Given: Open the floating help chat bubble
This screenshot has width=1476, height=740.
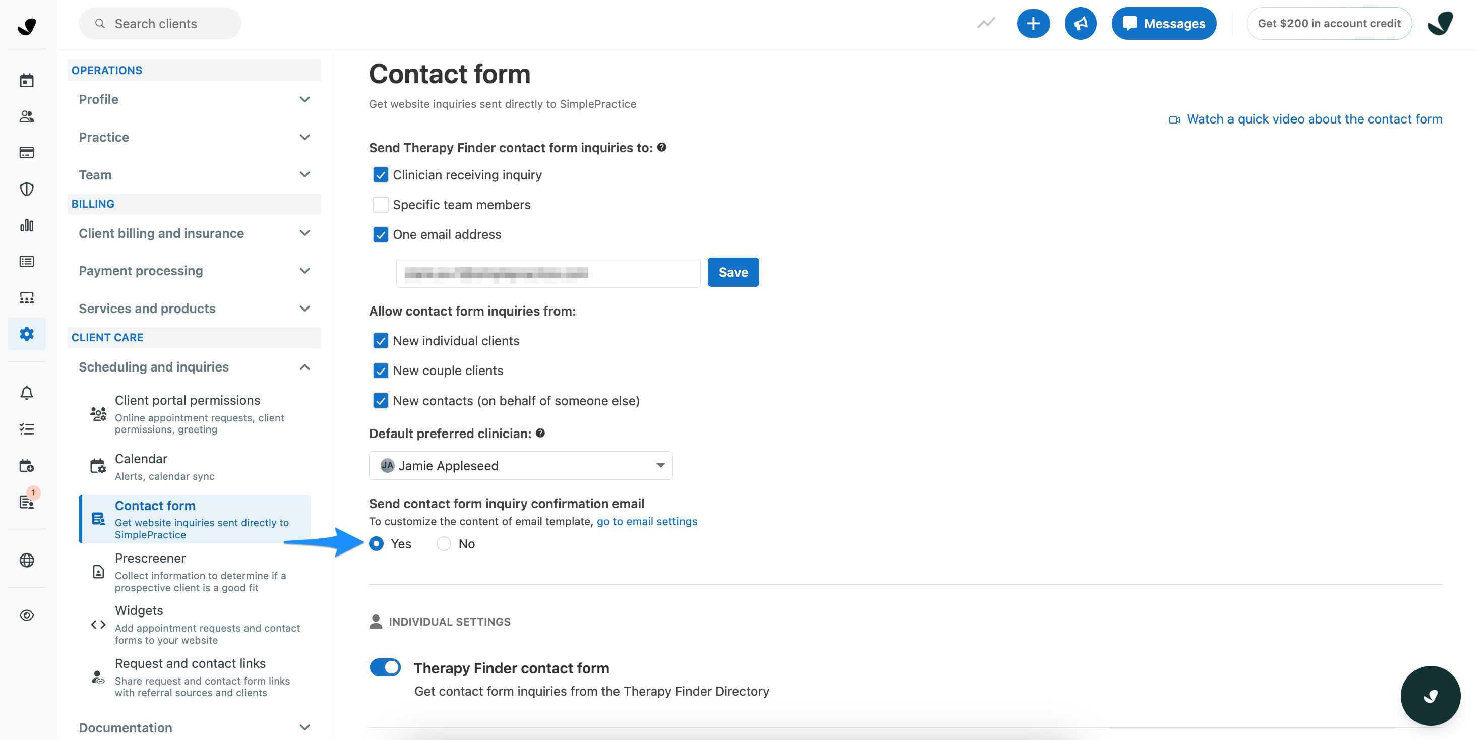Looking at the screenshot, I should [x=1430, y=695].
